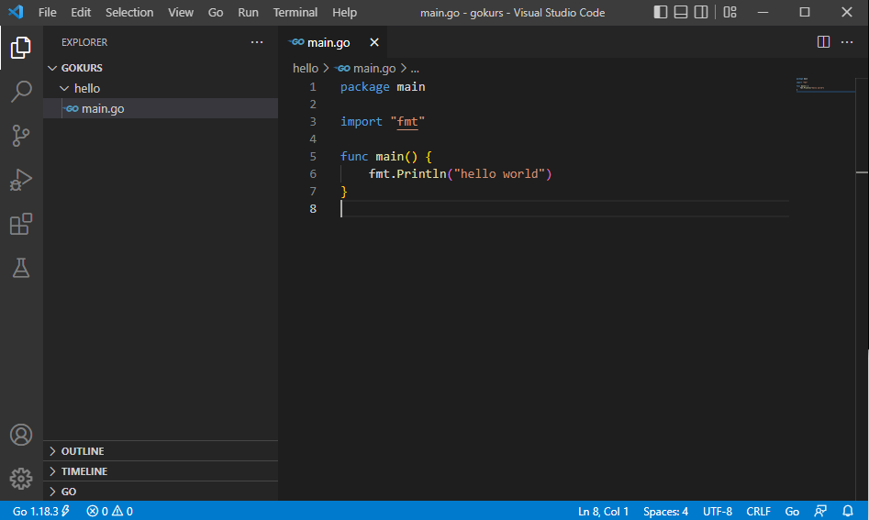This screenshot has width=869, height=520.
Task: Click the feedback icon in status bar
Action: [x=820, y=511]
